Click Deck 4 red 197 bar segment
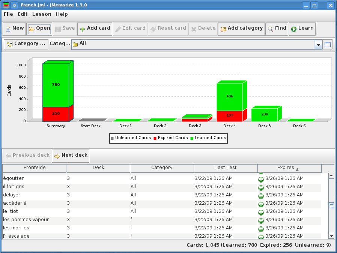 [230, 116]
